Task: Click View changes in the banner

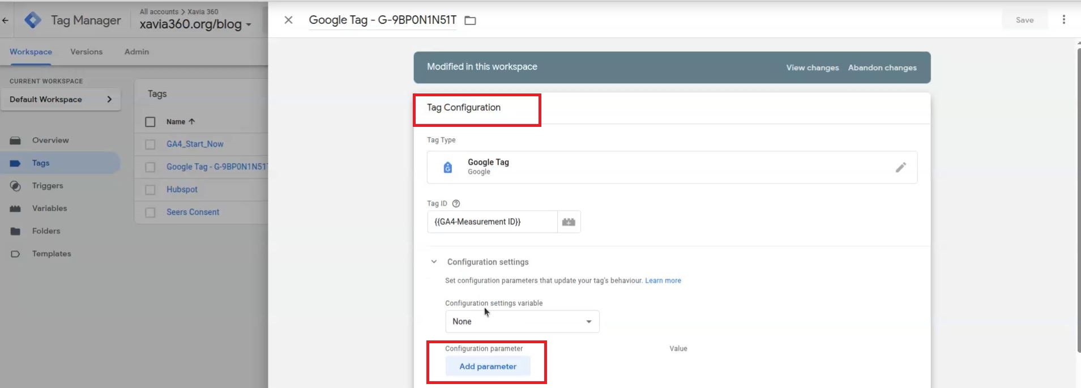Action: 812,67
